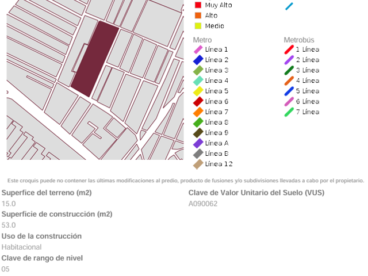The image size is (368, 276).
Task: Click the blue Metro Línea 2 icon
Action: click(x=198, y=60)
